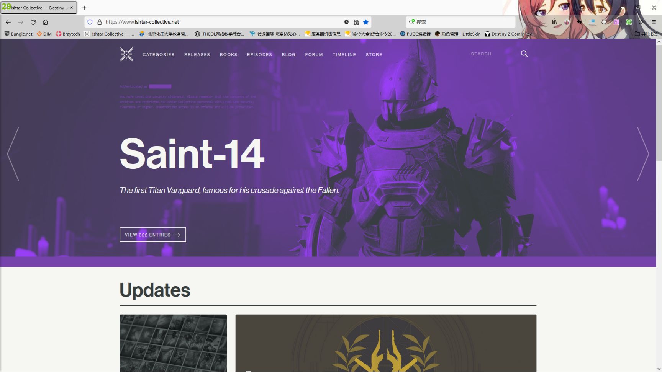
Task: Reload the page with refresh icon
Action: coord(33,22)
